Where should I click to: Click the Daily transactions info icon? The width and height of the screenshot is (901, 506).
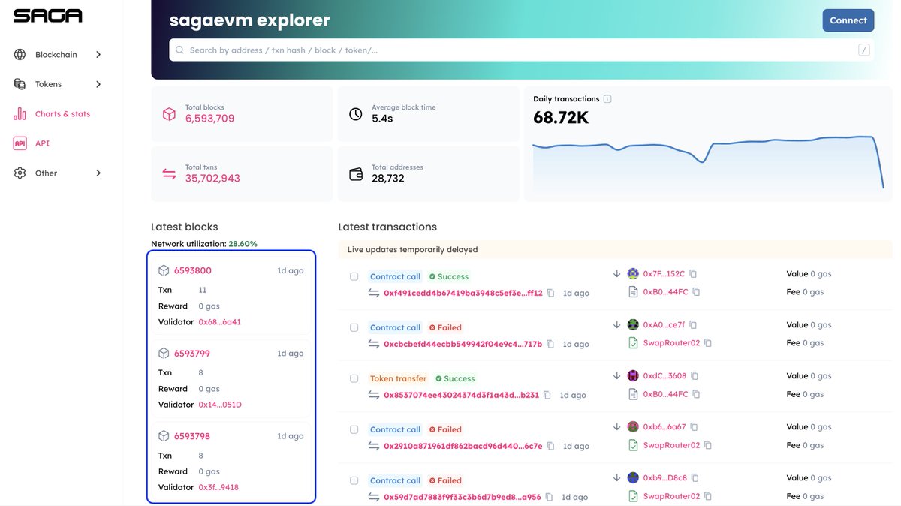607,99
